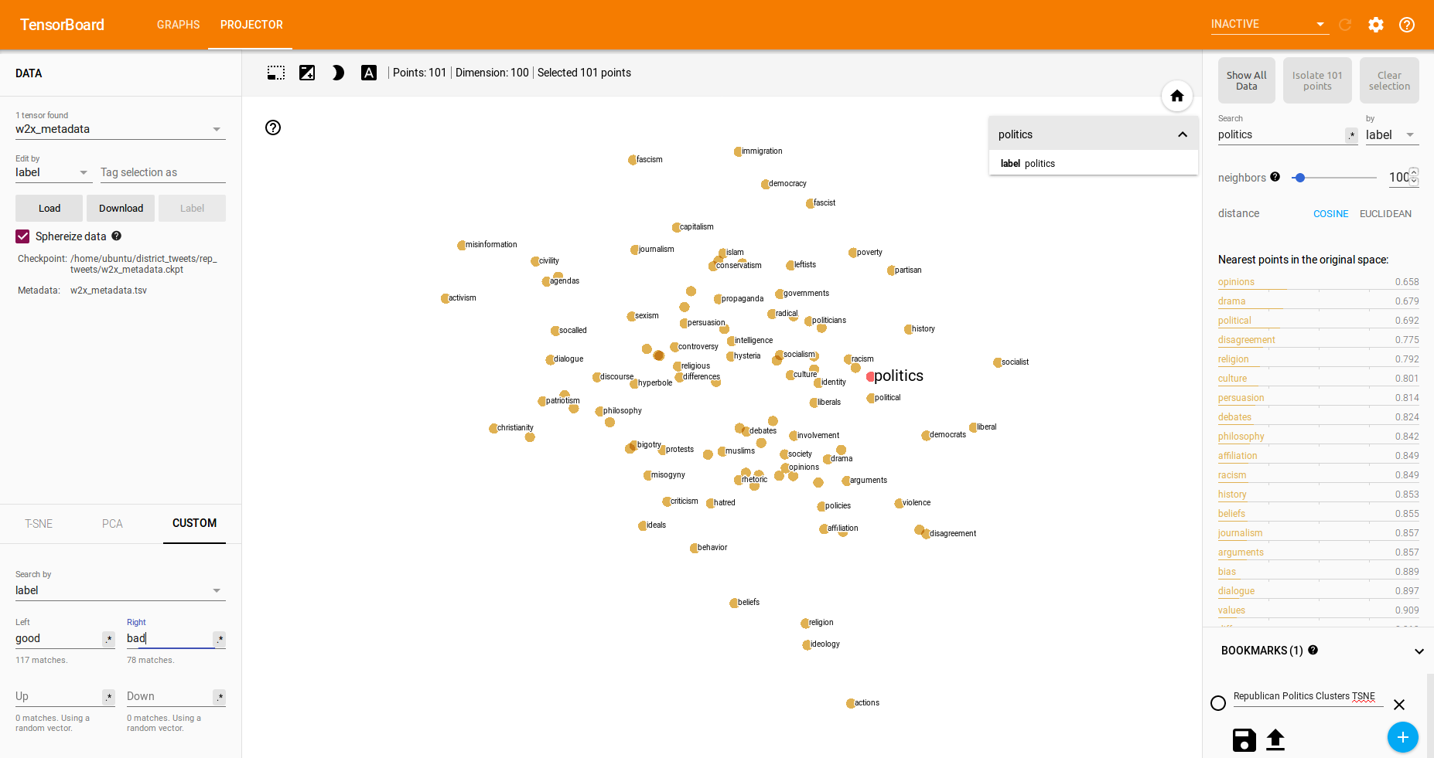Image resolution: width=1434 pixels, height=758 pixels.
Task: Open the Edit by label dropdown
Action: tap(53, 172)
